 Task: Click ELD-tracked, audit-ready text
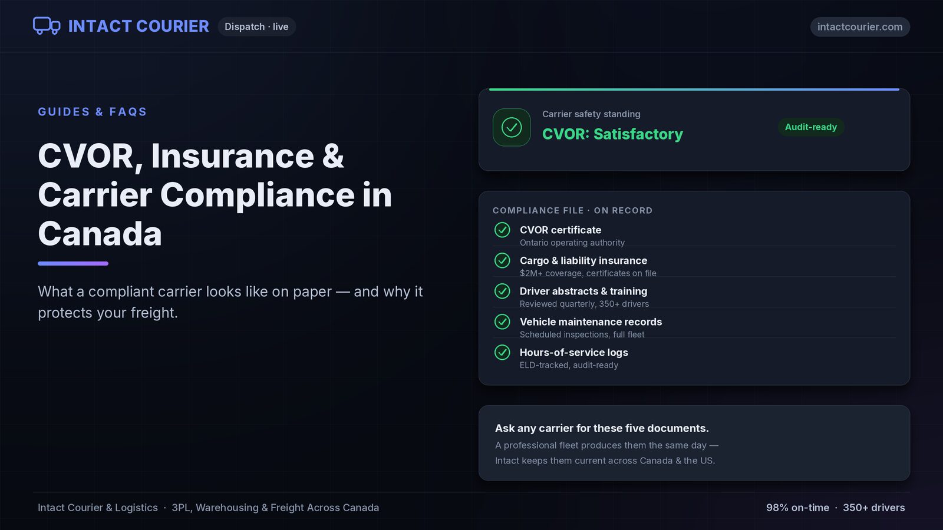569,365
